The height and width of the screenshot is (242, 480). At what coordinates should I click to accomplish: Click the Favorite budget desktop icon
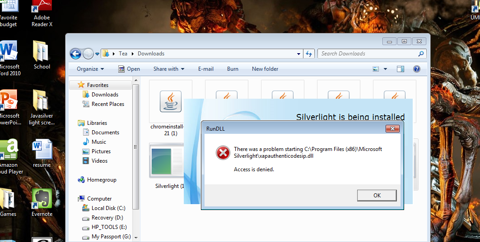coord(8,12)
